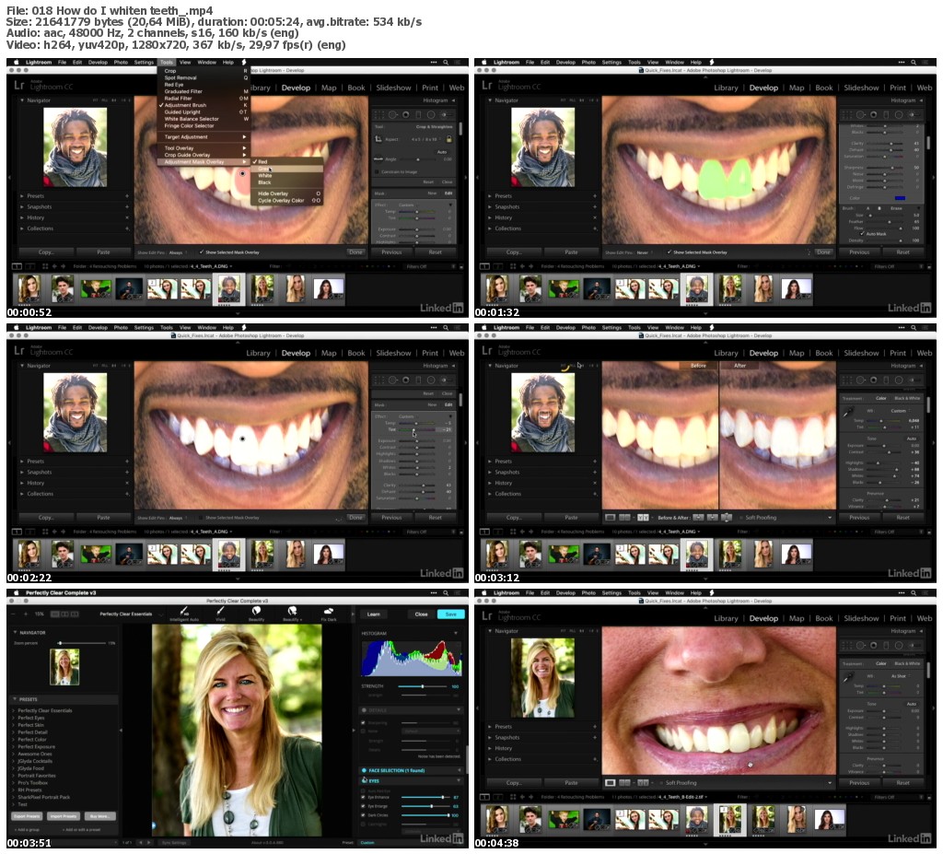943x854 pixels.
Task: Click Import Presets button in Perfectly Clear
Action: tap(64, 816)
